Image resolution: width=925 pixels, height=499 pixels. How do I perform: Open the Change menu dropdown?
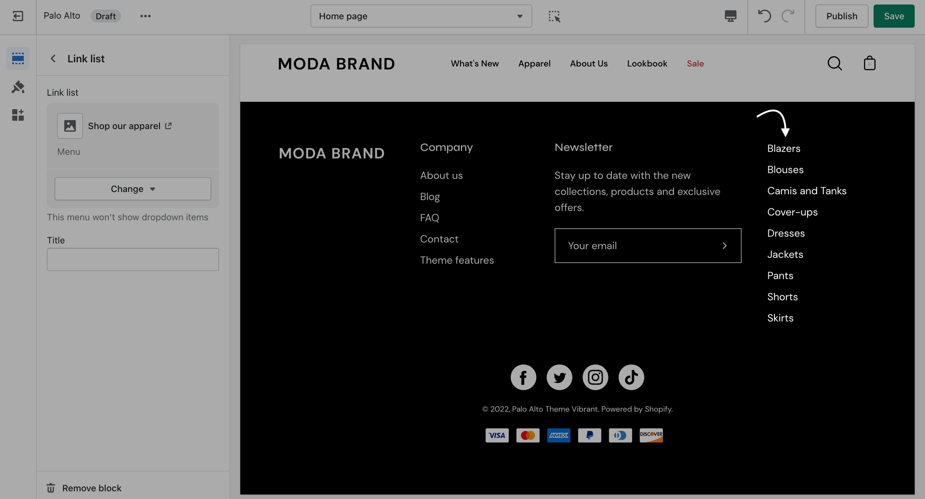pos(133,189)
